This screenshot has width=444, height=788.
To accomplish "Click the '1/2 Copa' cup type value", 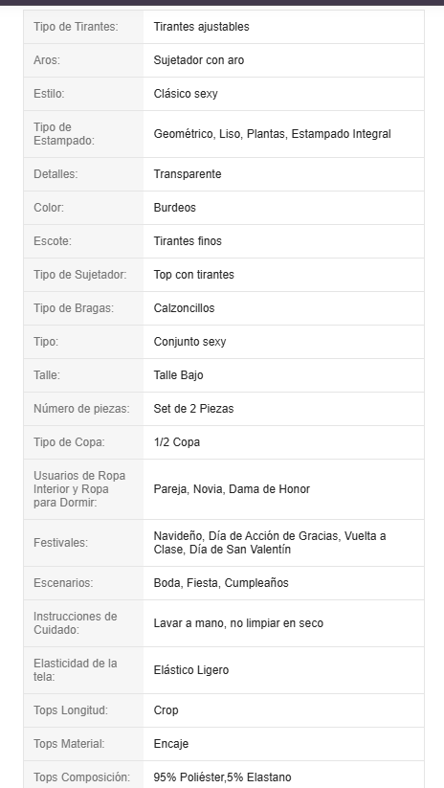I will pyautogui.click(x=176, y=442).
